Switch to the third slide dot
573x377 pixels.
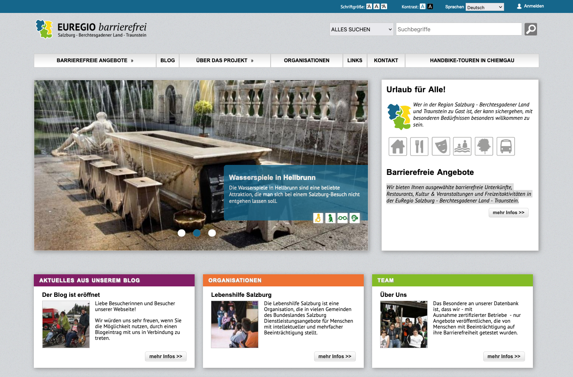212,233
